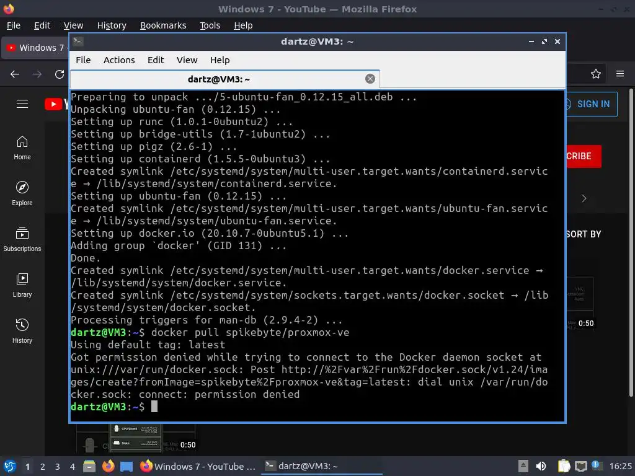Viewport: 635px width, 476px height.
Task: Open YouTube History in sidebar
Action: [22, 331]
